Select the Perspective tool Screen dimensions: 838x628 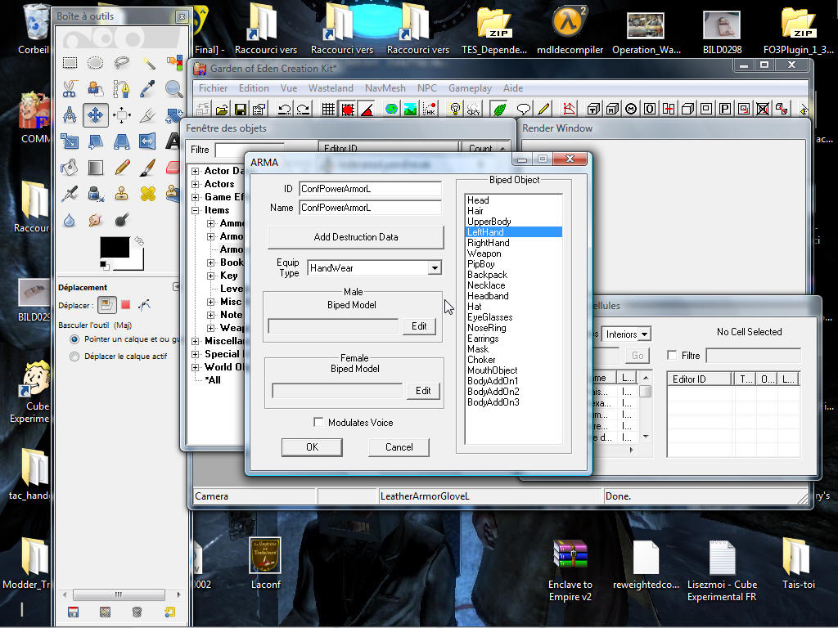[x=122, y=141]
